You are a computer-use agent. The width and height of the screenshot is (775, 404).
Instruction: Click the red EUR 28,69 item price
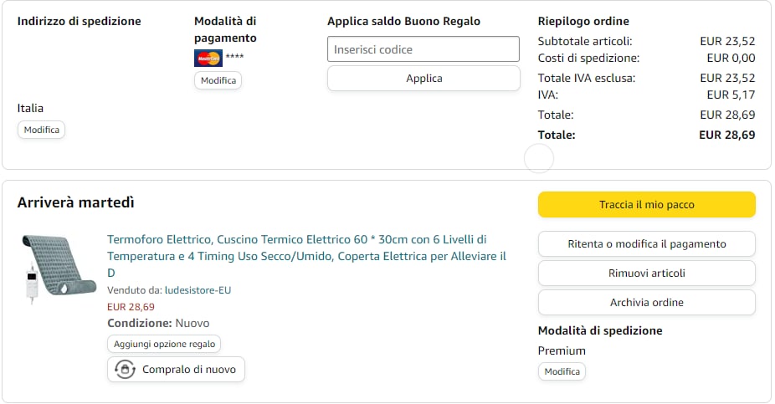tap(131, 307)
